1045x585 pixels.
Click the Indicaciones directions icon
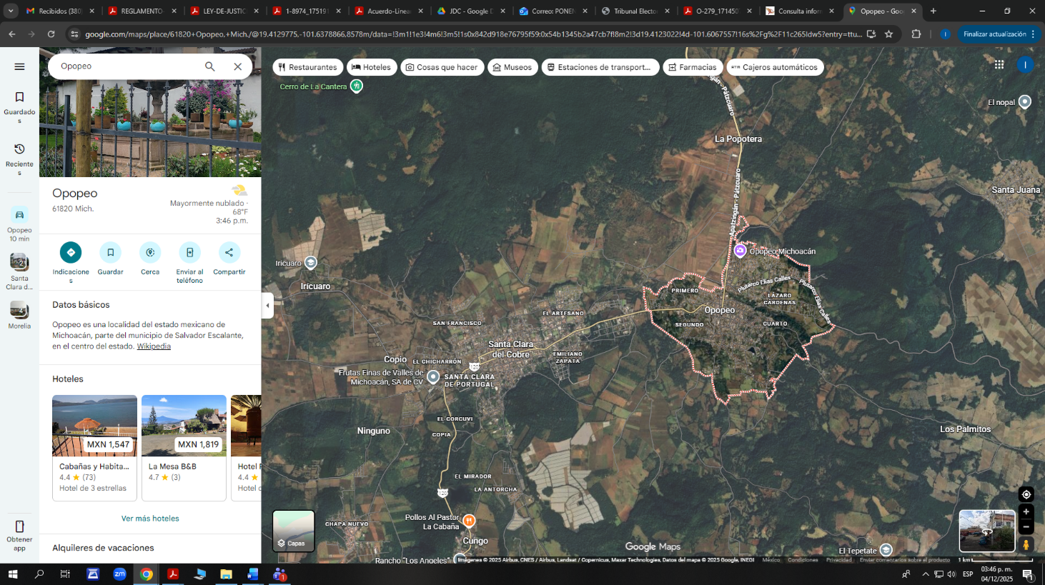[x=71, y=253]
